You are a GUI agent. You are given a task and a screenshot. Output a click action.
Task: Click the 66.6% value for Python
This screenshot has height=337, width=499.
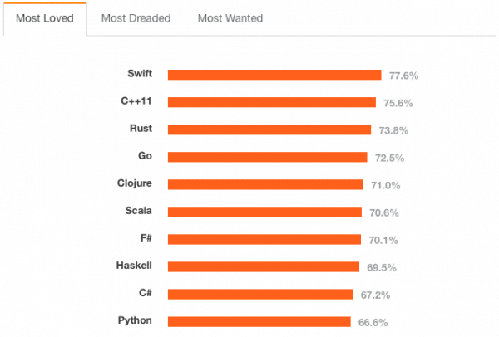click(x=373, y=322)
